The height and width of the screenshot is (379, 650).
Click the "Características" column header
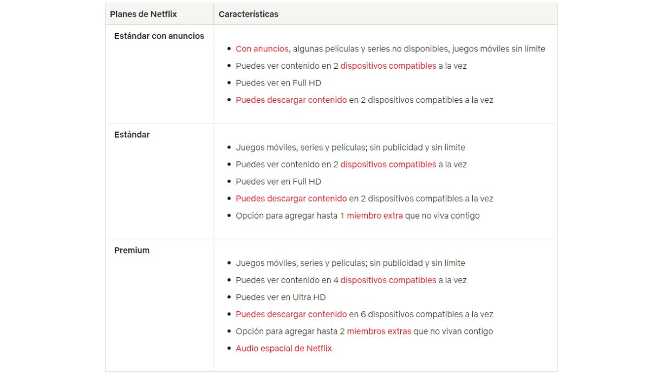coord(249,14)
